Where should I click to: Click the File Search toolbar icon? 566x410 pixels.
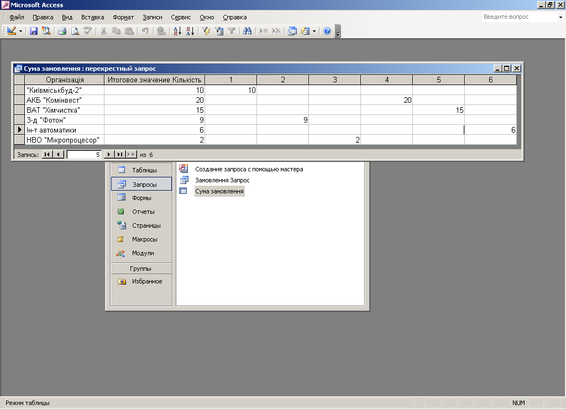46,31
